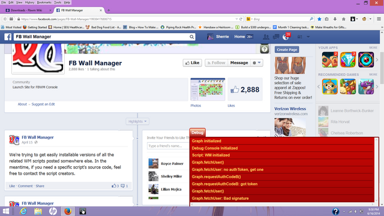Screen dimensions: 384x216
Task: Open the friend requests icon
Action: pyautogui.click(x=266, y=37)
